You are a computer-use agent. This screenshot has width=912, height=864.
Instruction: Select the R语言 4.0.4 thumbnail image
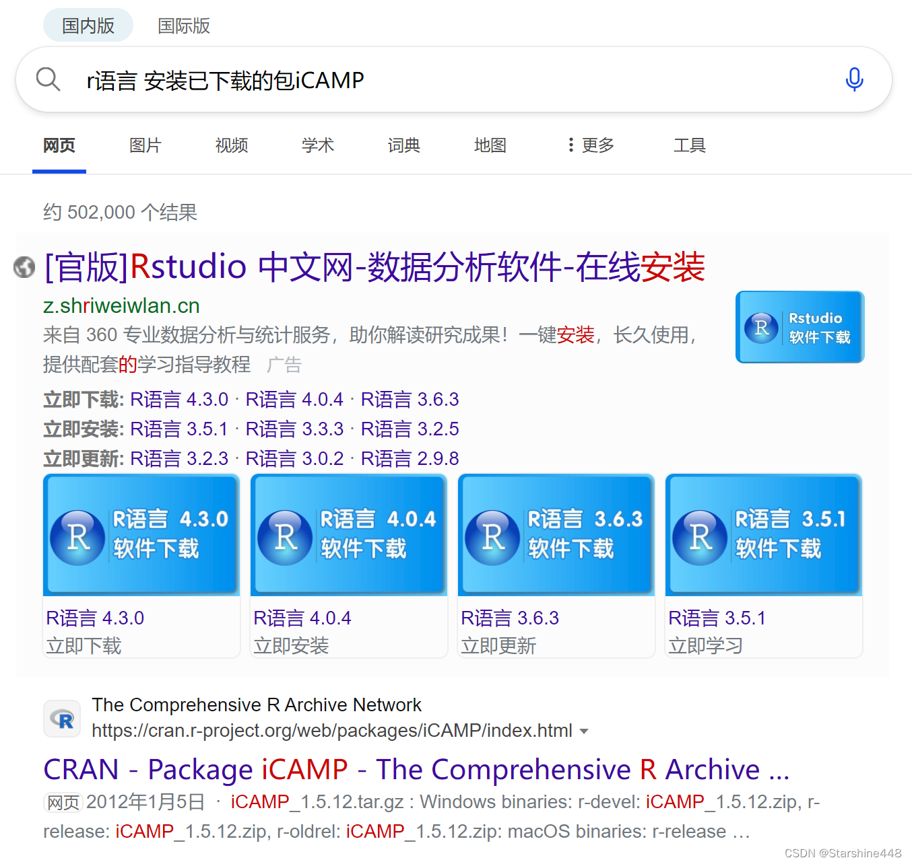click(348, 535)
